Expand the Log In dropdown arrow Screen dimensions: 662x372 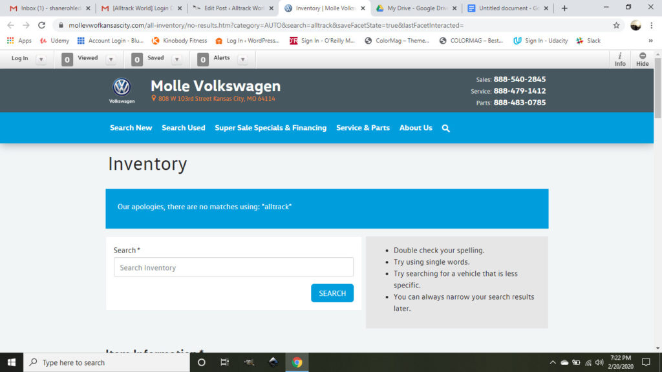point(41,59)
